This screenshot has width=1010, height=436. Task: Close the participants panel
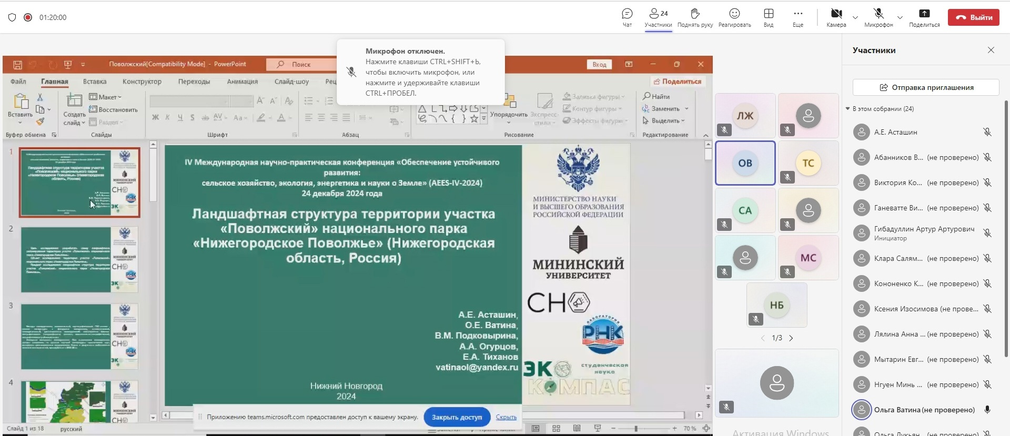click(991, 50)
